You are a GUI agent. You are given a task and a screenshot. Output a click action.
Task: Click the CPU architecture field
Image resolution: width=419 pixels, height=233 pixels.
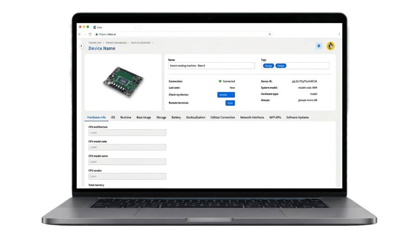coord(127,133)
